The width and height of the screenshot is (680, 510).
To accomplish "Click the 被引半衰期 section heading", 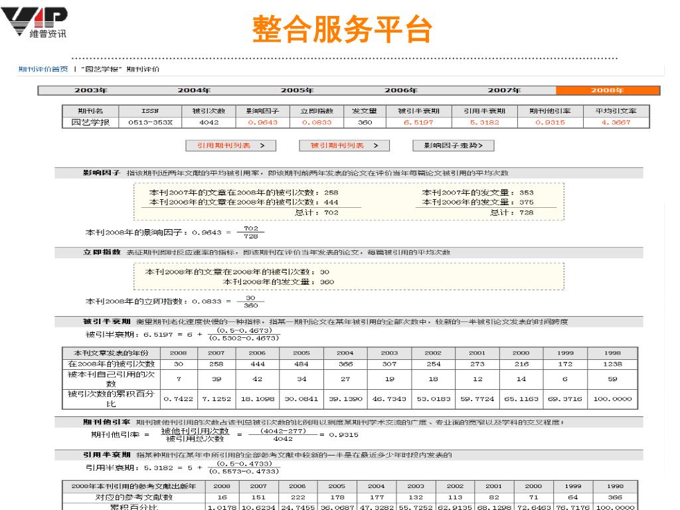I will pyautogui.click(x=107, y=321).
